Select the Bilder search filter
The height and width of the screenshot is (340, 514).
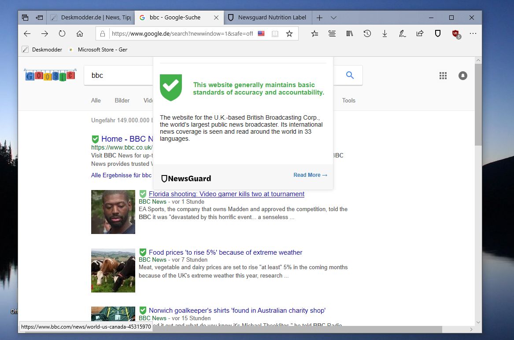pos(122,100)
